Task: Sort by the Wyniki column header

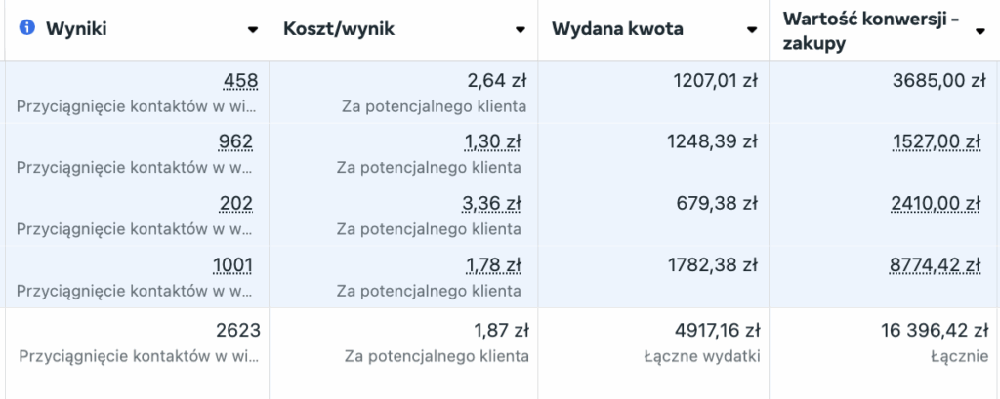Action: coord(76,28)
